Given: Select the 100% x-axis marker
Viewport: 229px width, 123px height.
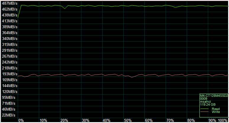Looking at the screenshot, I should point(222,120).
